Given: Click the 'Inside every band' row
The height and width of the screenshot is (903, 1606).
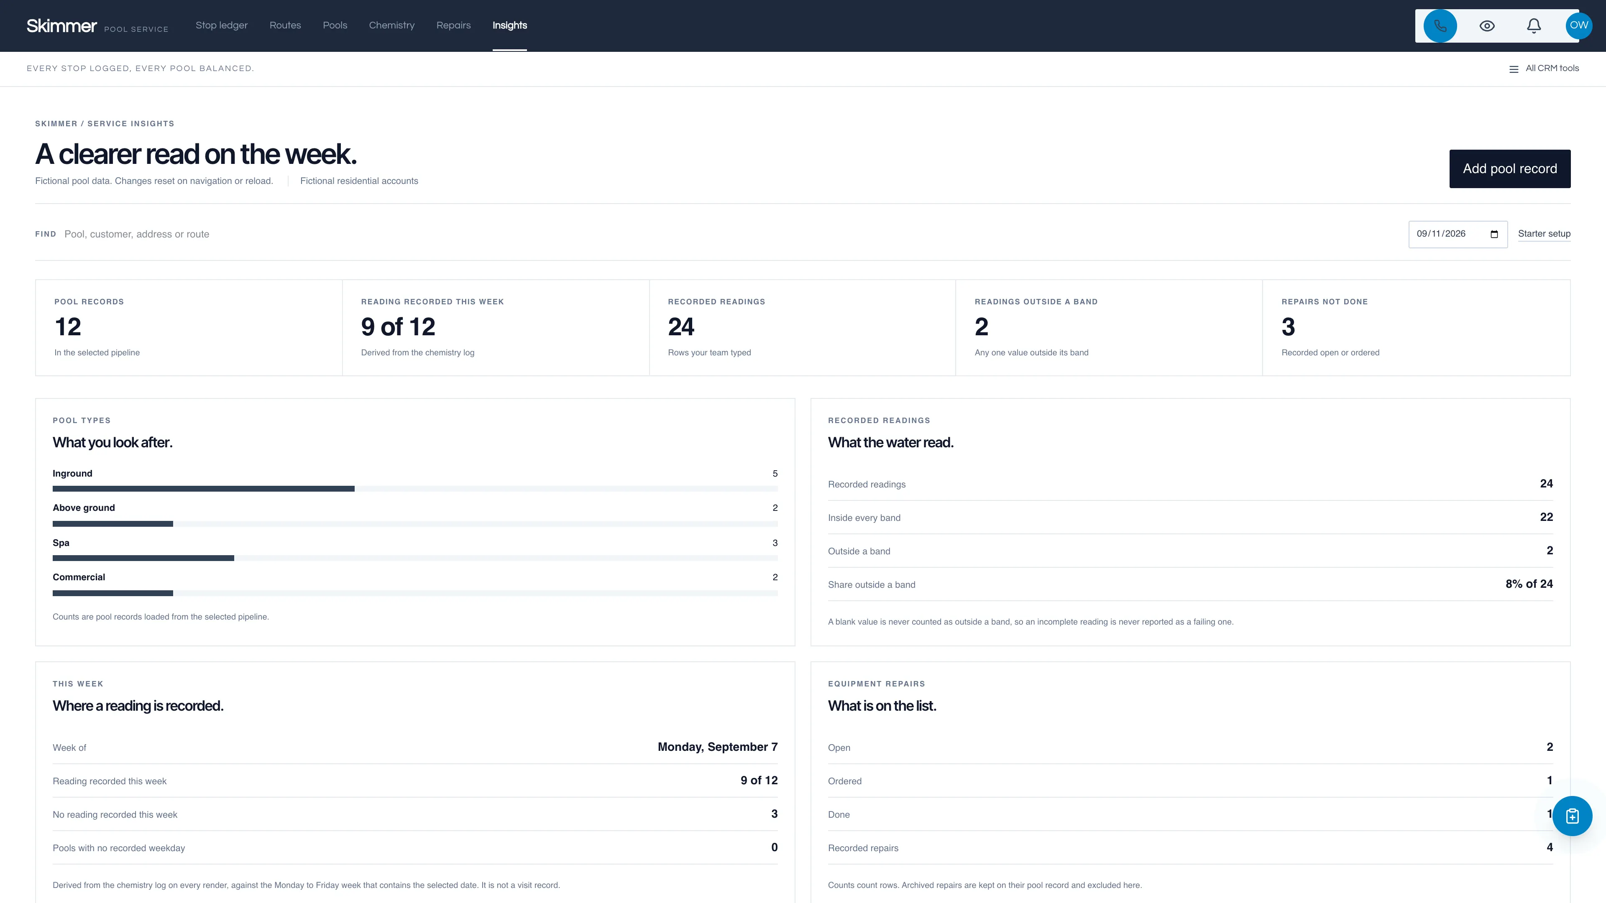Looking at the screenshot, I should coord(1190,517).
